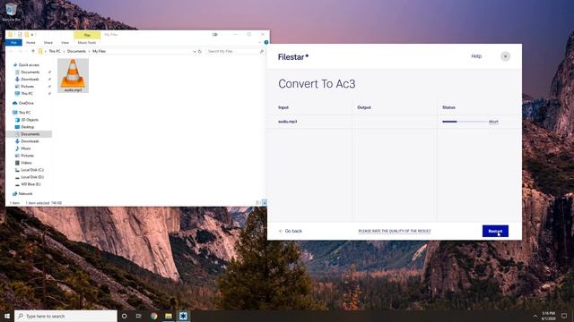Open 3D Objects folder
The image size is (574, 322).
[x=30, y=120]
